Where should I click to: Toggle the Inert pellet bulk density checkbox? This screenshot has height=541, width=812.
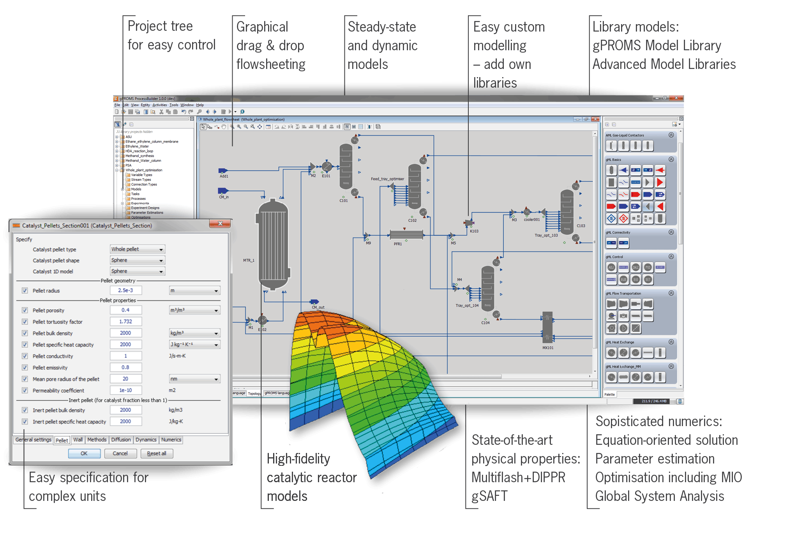[x=25, y=410]
